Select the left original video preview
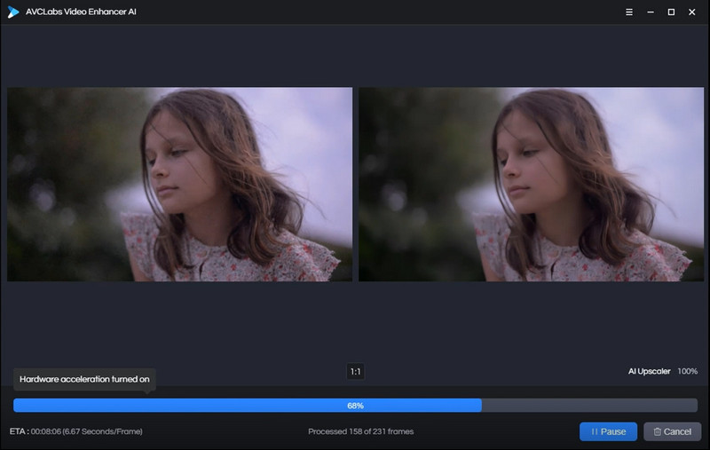The height and width of the screenshot is (450, 710). 180,185
